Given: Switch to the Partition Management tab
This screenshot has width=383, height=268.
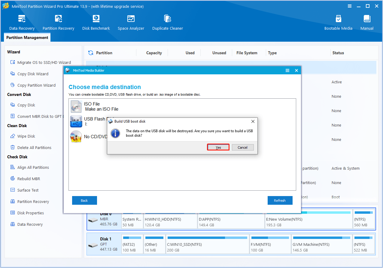Looking at the screenshot, I should 27,37.
